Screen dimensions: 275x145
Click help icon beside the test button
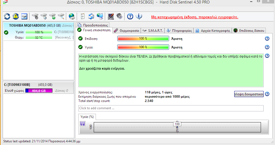(x=267, y=94)
